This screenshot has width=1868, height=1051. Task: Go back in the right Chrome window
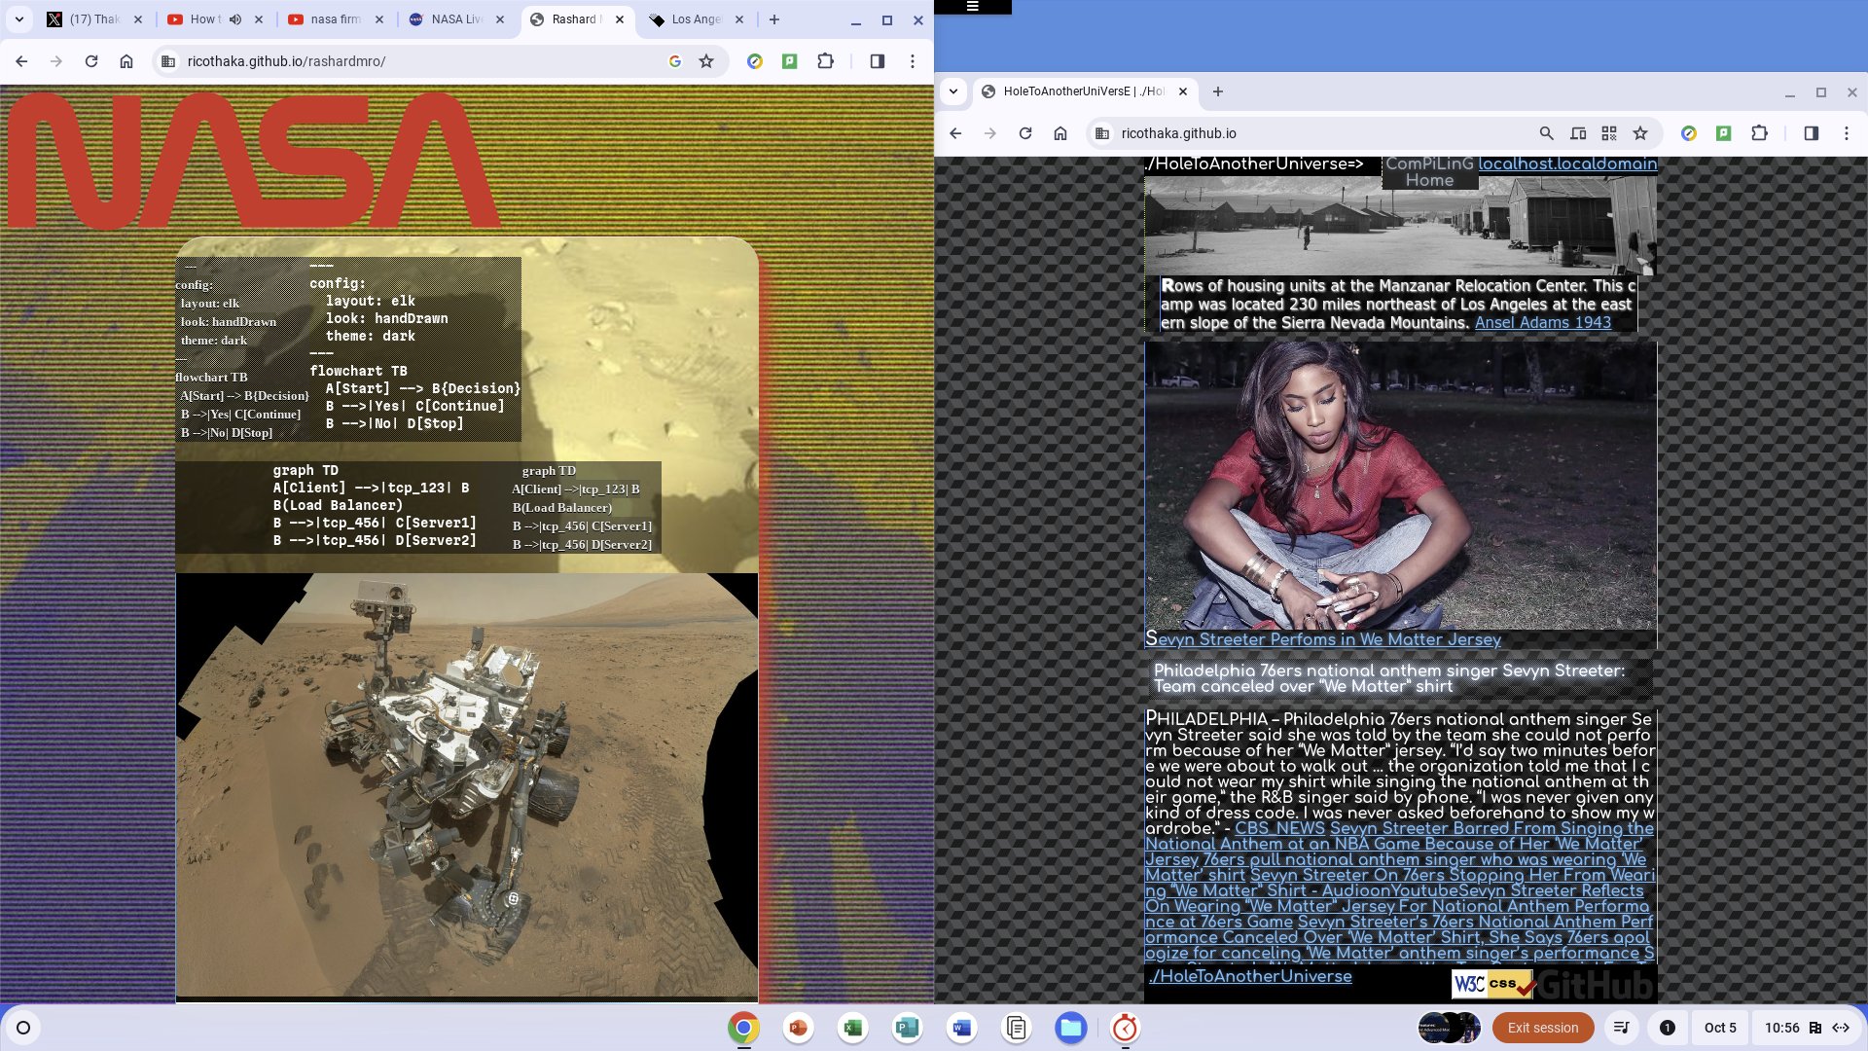955,133
